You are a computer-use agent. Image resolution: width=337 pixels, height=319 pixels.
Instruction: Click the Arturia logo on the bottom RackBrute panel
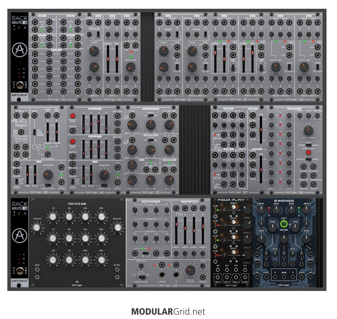click(x=20, y=235)
